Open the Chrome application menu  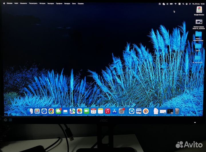pyautogui.click(x=10, y=3)
